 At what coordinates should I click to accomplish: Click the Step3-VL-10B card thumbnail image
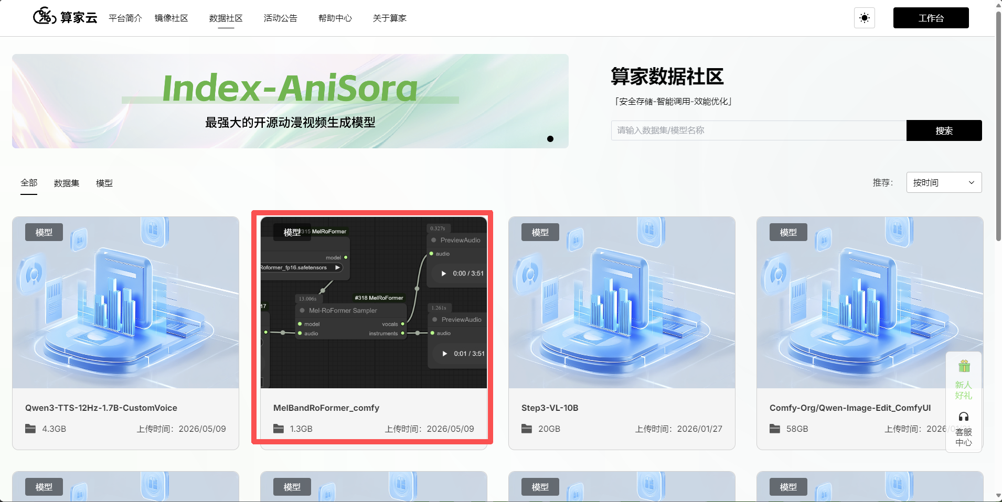coord(622,302)
